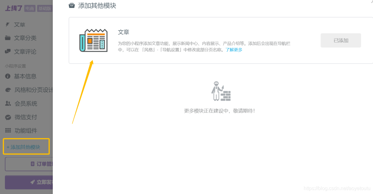Click the briefcase icon beside 添加其他模块 heading
Image resolution: width=373 pixels, height=194 pixels.
pos(72,5)
